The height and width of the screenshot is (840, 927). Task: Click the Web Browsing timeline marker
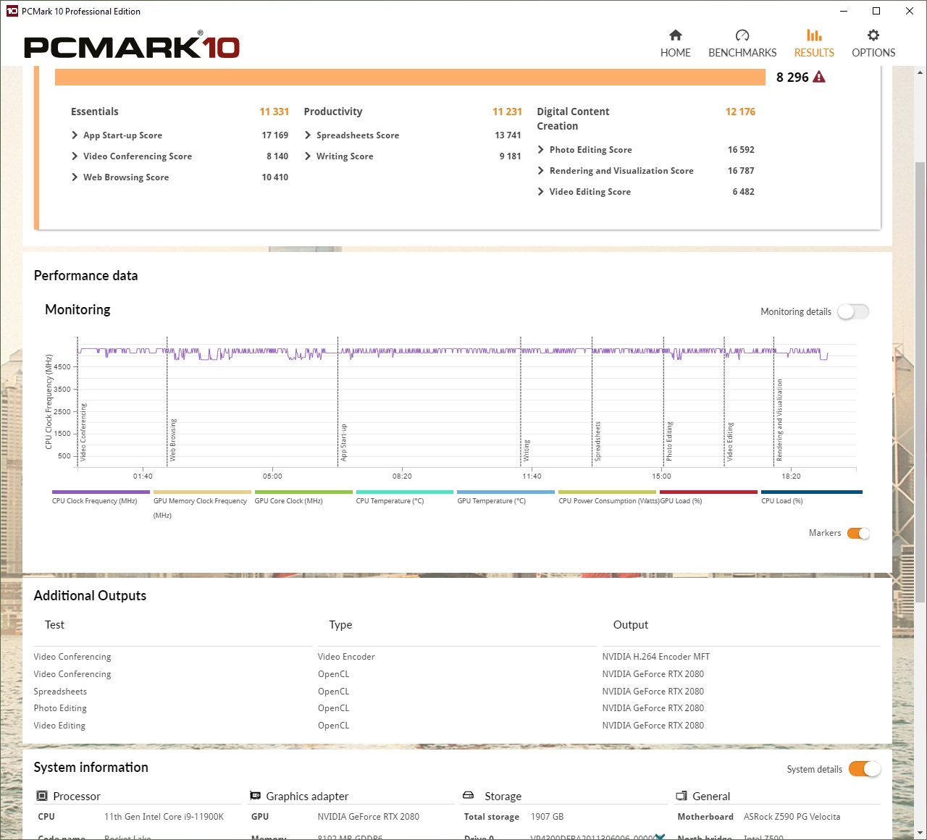pyautogui.click(x=172, y=440)
